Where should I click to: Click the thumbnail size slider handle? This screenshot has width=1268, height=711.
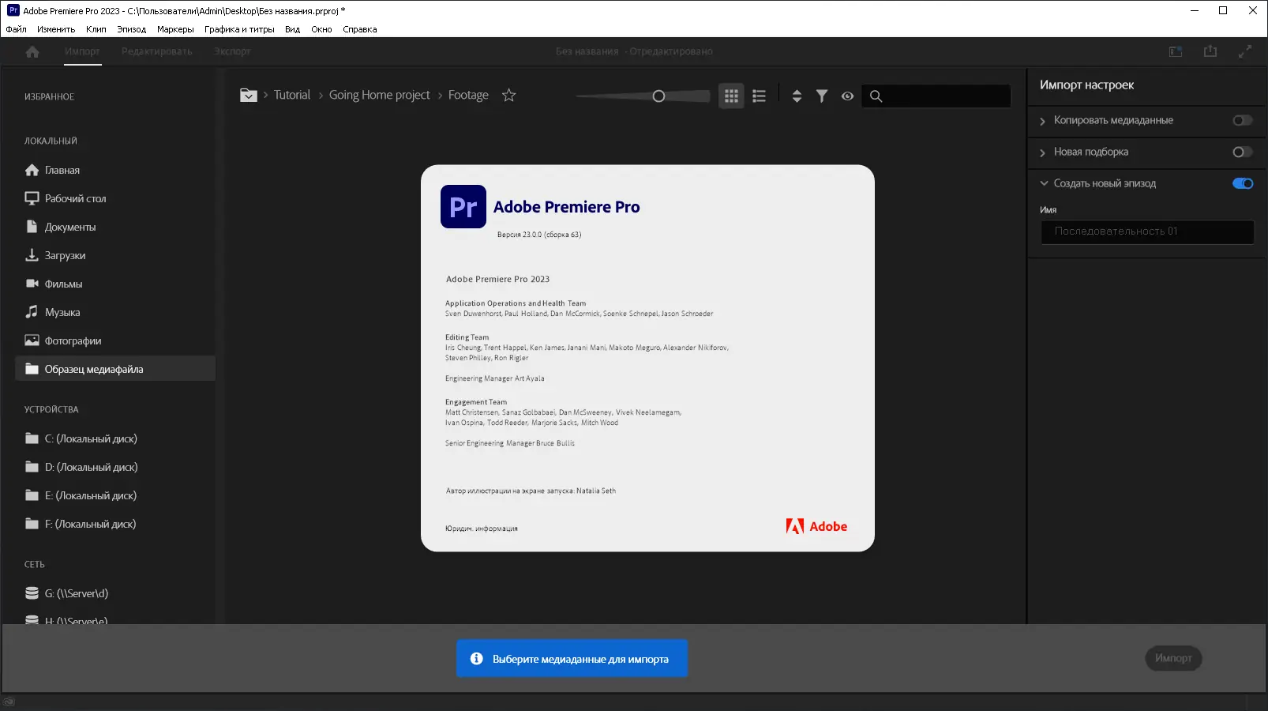point(658,96)
